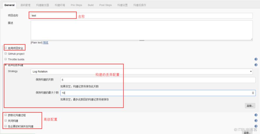Click the 保持构建的最大个数 field showing 10
This screenshot has height=134, width=260.
[158, 93]
